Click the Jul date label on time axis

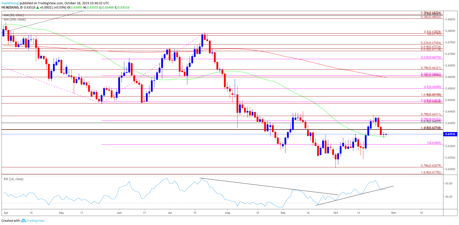[x=170, y=213]
